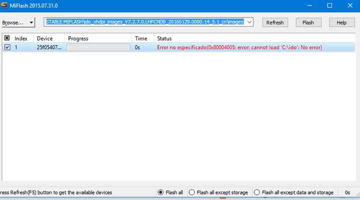The width and height of the screenshot is (360, 200).
Task: Click index 1 cell in device list
Action: [x=16, y=47]
